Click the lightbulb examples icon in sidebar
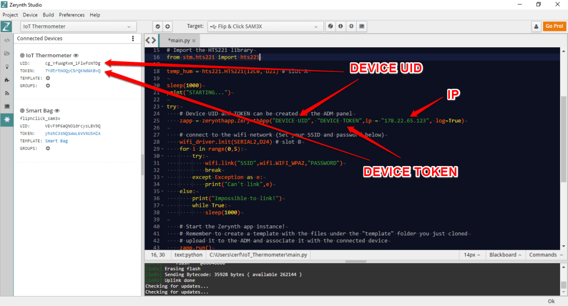This screenshot has width=568, height=306. (x=7, y=67)
